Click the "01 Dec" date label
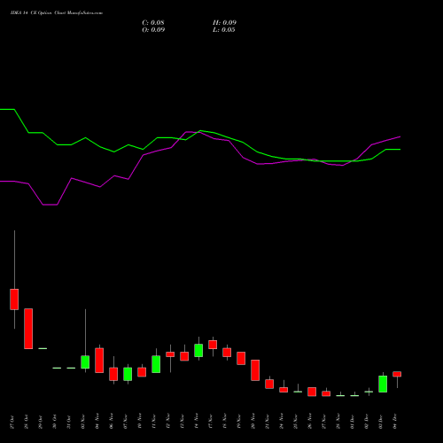 [x=352, y=422]
